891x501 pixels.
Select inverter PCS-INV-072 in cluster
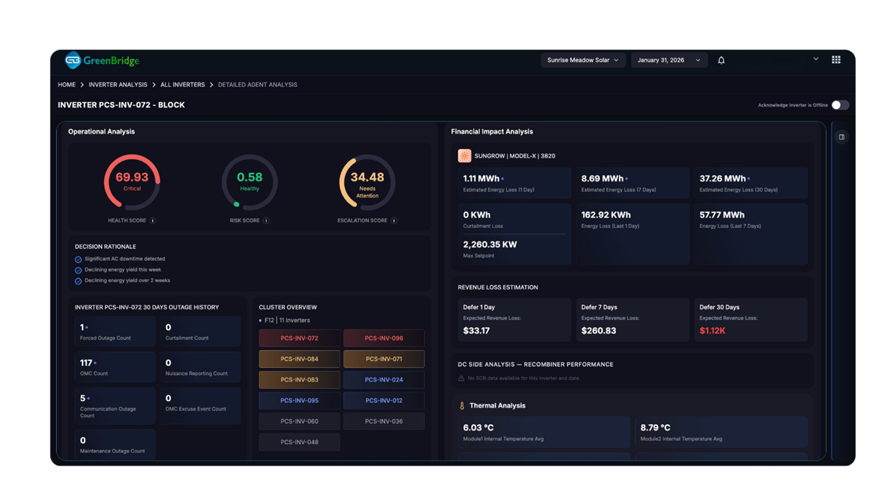coord(299,338)
